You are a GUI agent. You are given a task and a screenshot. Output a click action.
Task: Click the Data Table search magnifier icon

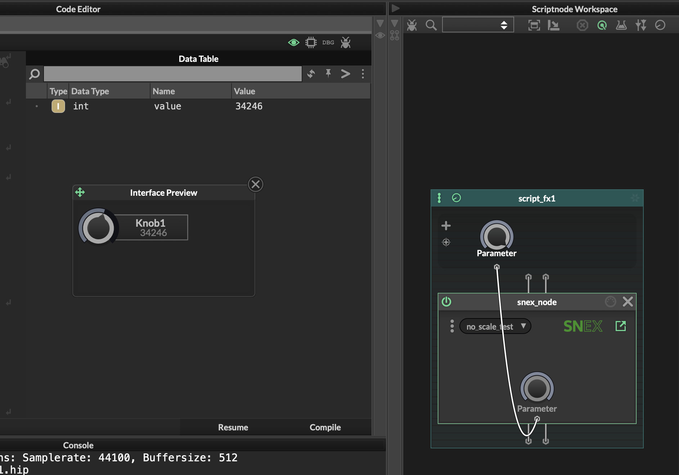[35, 74]
